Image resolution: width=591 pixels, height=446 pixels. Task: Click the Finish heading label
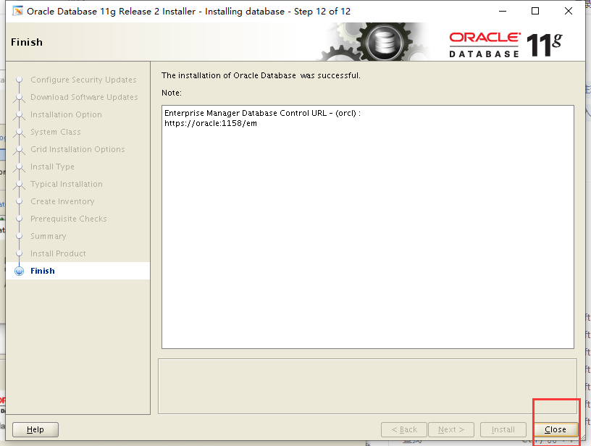click(x=26, y=42)
